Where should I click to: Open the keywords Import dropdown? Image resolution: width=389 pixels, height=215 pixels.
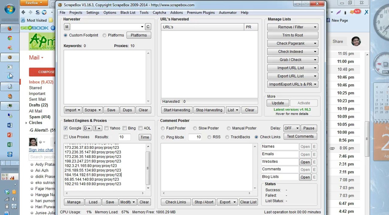(73, 110)
